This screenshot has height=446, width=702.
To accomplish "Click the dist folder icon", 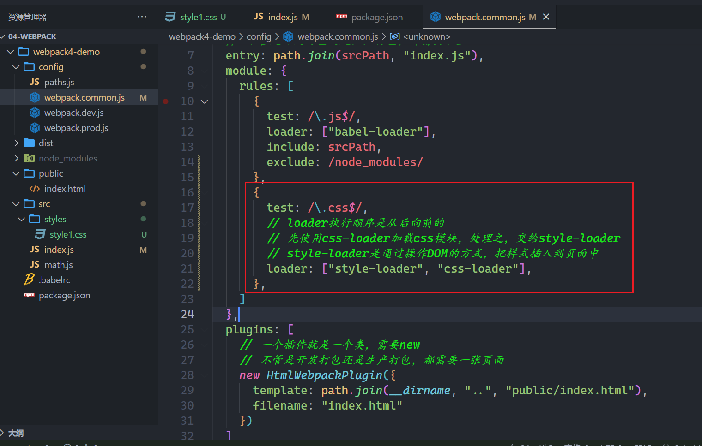I will coord(29,143).
